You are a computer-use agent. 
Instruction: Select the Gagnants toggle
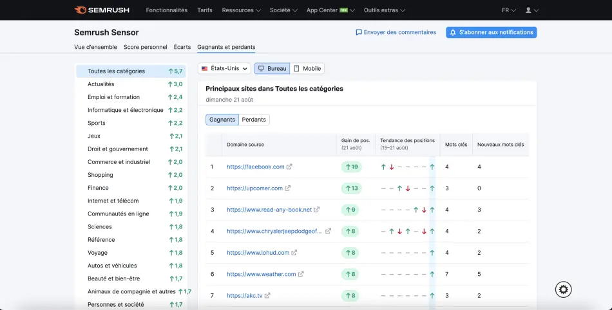[222, 120]
